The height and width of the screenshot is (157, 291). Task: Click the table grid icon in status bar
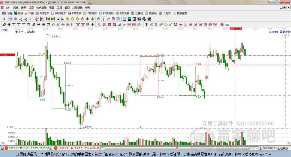[2, 148]
